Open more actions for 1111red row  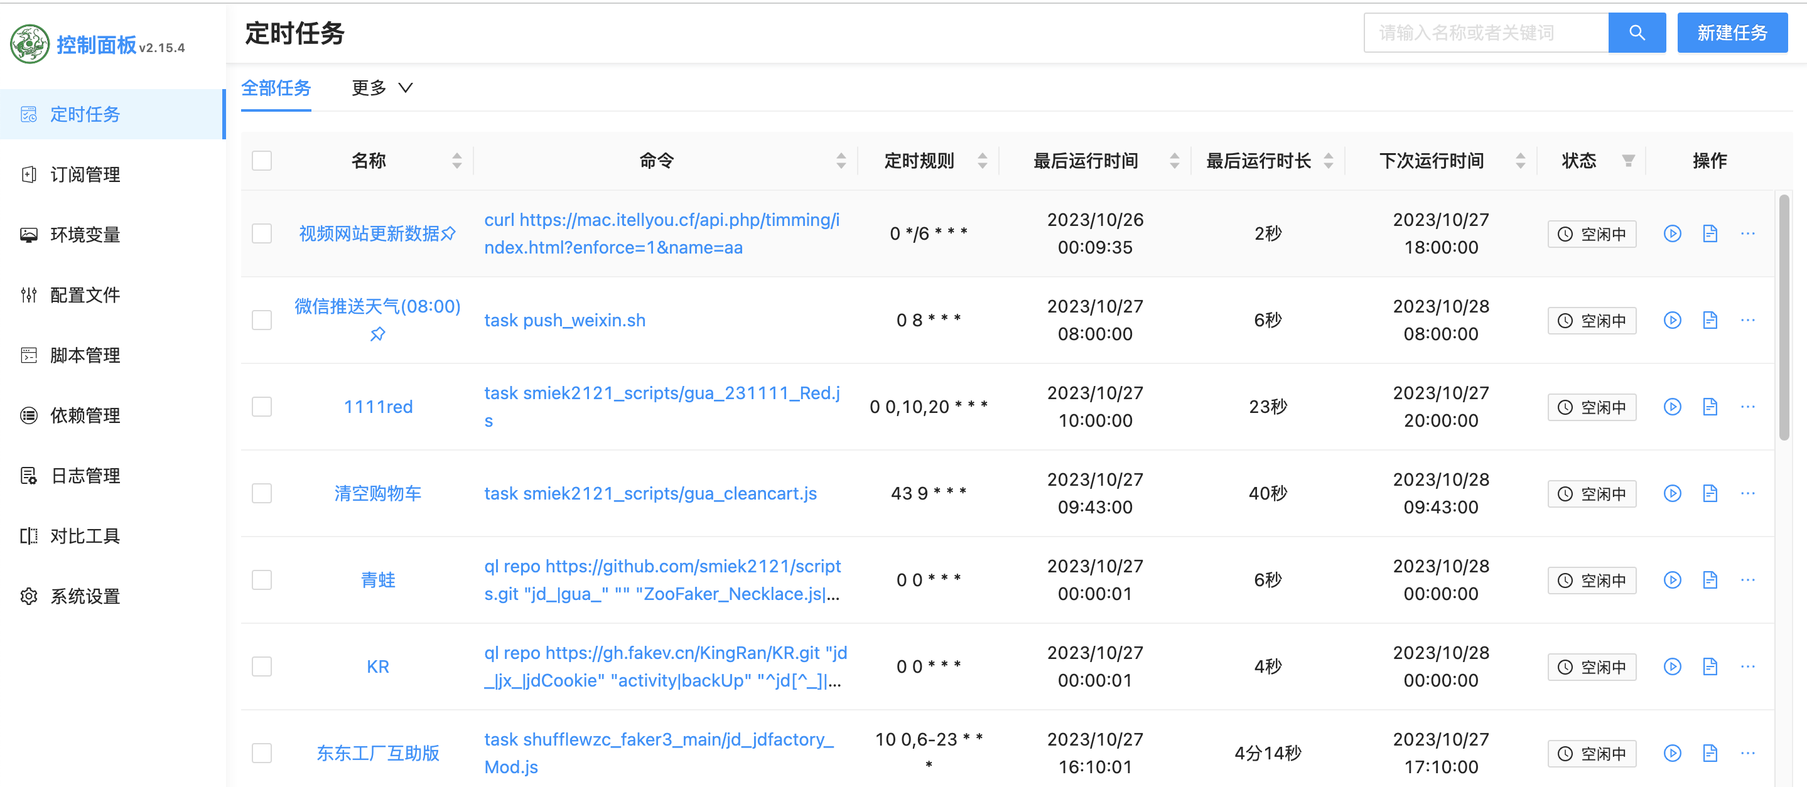pyautogui.click(x=1747, y=407)
